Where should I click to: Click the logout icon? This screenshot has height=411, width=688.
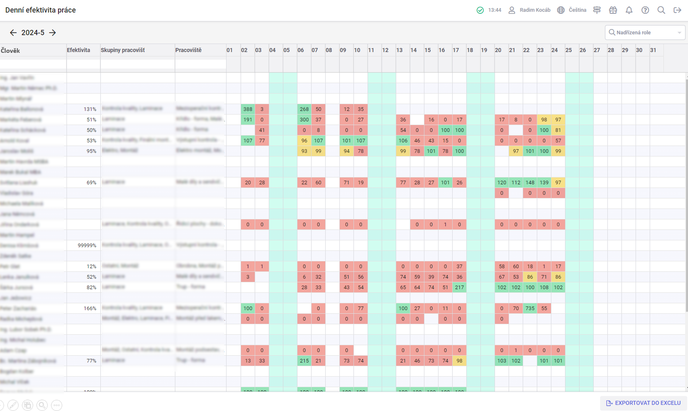677,10
